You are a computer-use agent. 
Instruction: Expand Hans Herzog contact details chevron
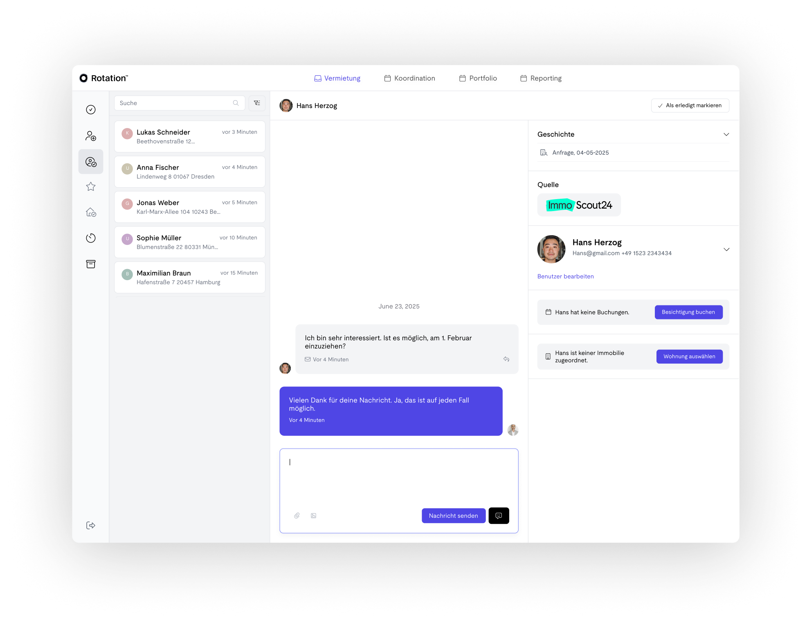[x=726, y=249]
